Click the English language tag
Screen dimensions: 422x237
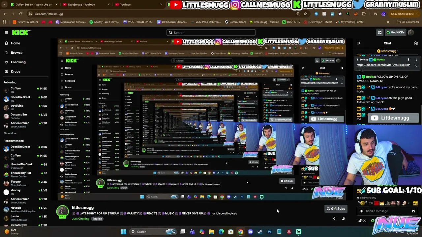click(x=97, y=219)
